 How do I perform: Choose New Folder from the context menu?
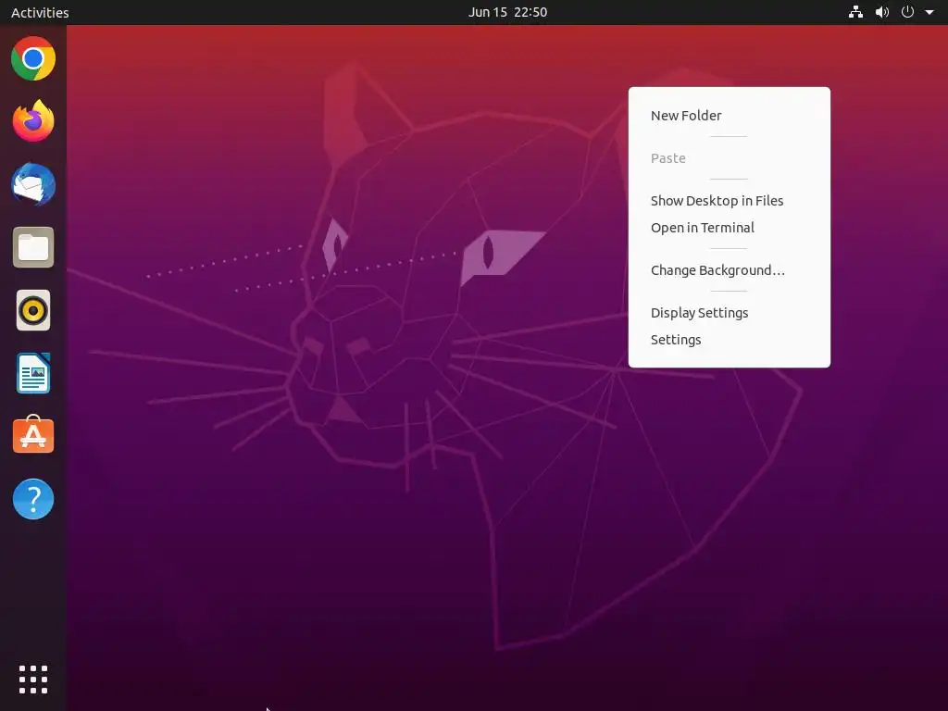[x=730, y=116]
